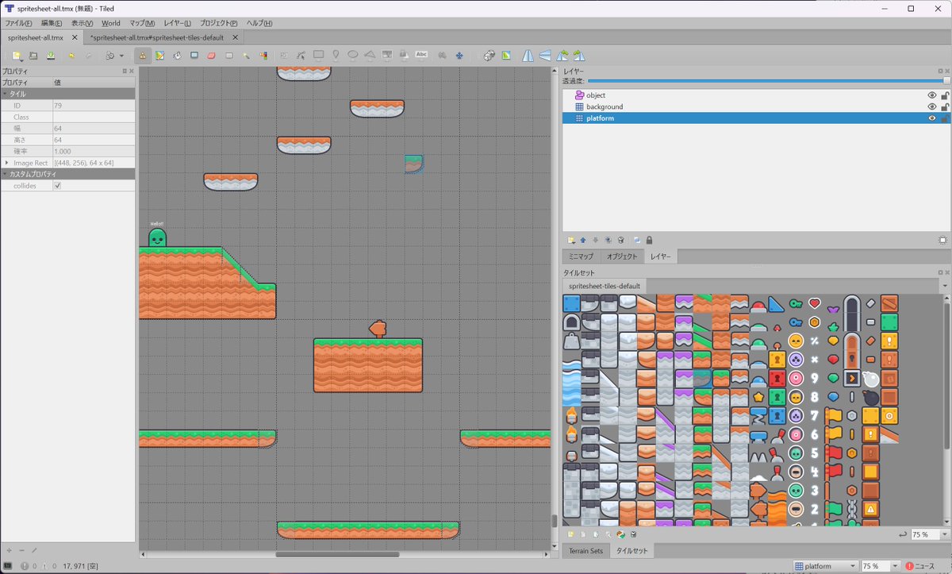Image resolution: width=952 pixels, height=574 pixels.
Task: Click the New Layer button
Action: click(570, 240)
